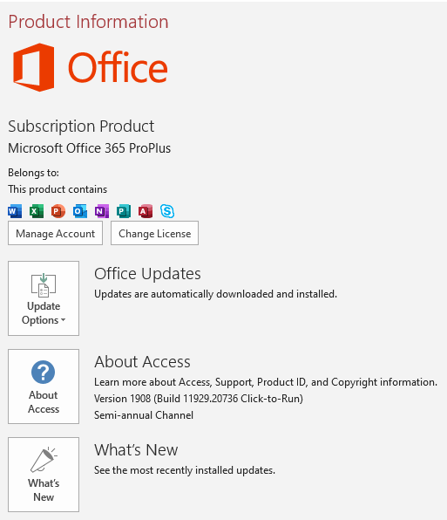Viewport: 447px width, 520px height.
Task: Open the About Access dialog
Action: [x=44, y=387]
